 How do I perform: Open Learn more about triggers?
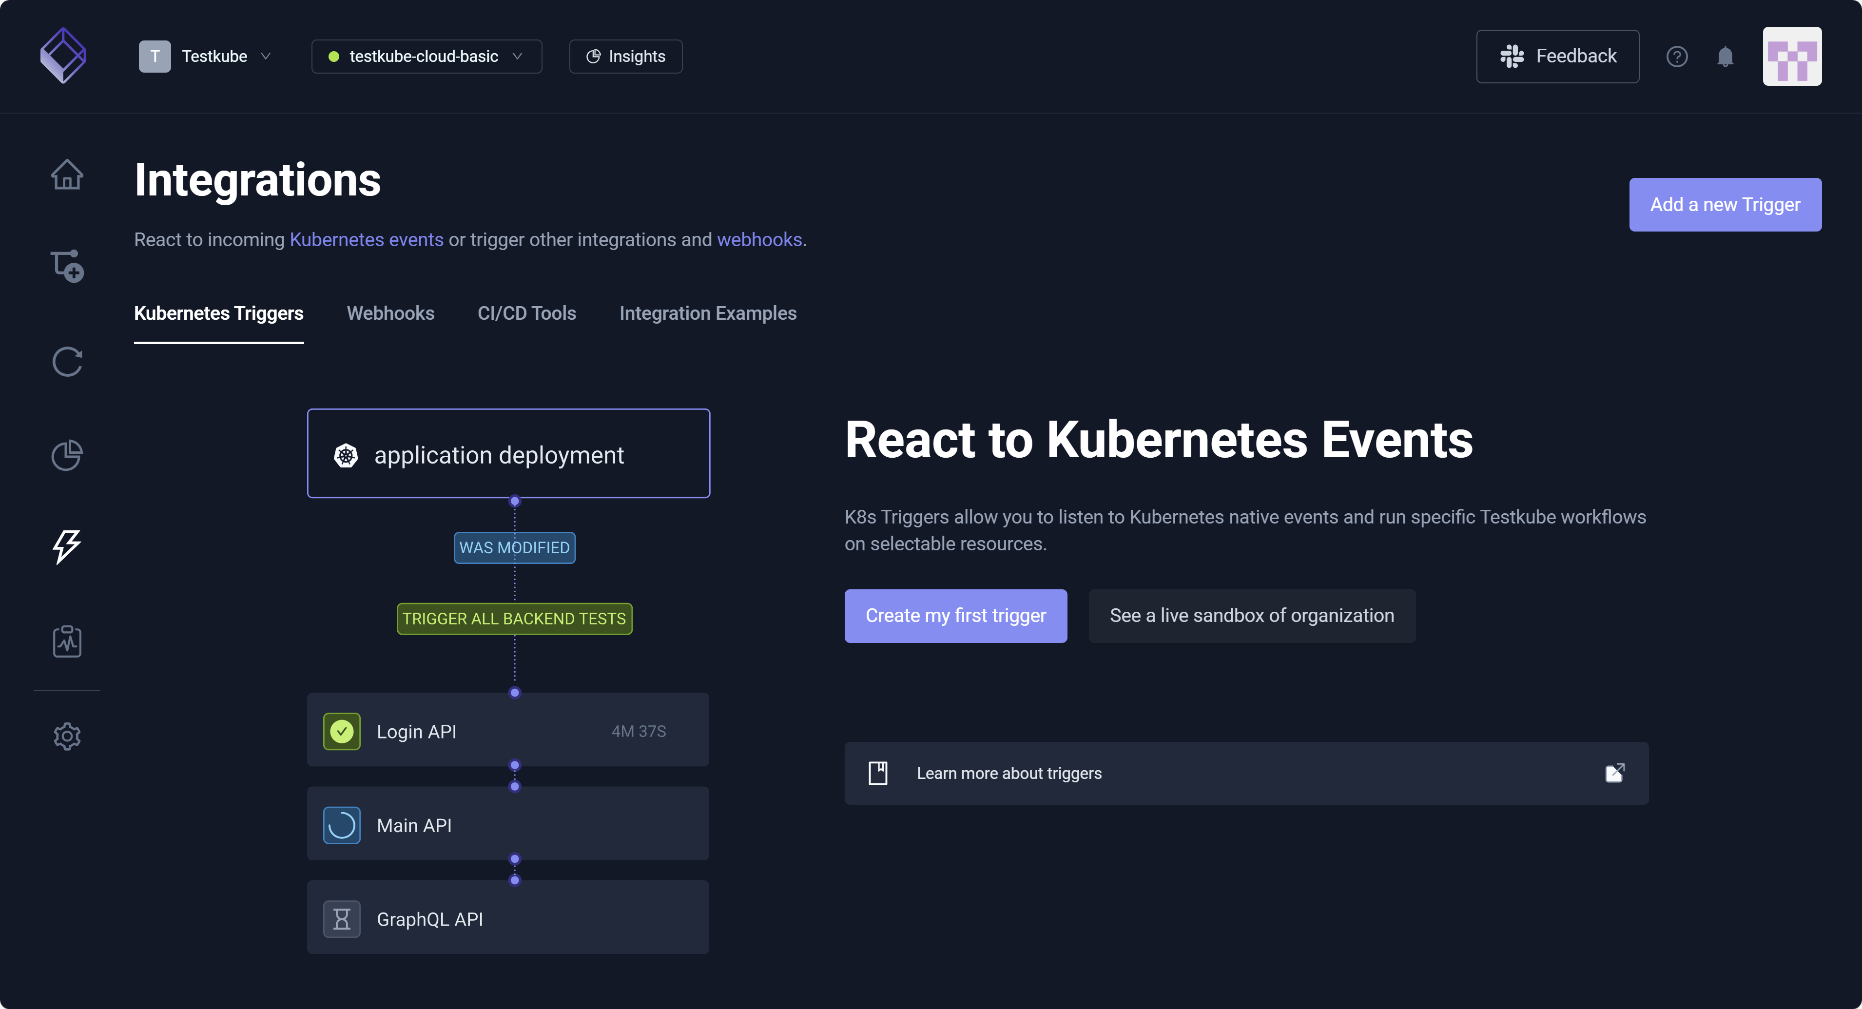[1009, 773]
